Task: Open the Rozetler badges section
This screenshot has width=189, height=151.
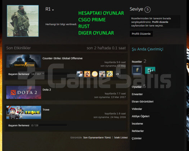Action: pos(137,62)
